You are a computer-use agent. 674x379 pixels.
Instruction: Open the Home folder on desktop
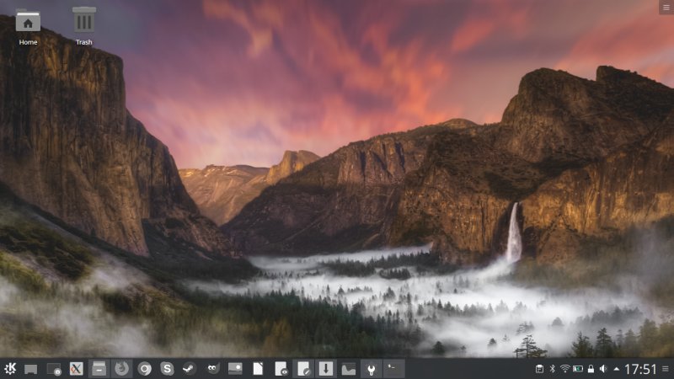point(28,25)
